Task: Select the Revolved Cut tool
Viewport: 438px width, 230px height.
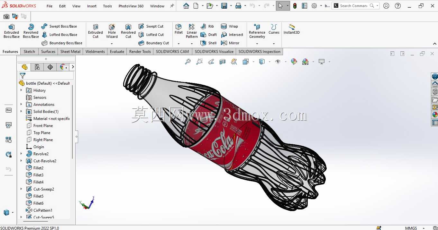Action: coord(128,31)
